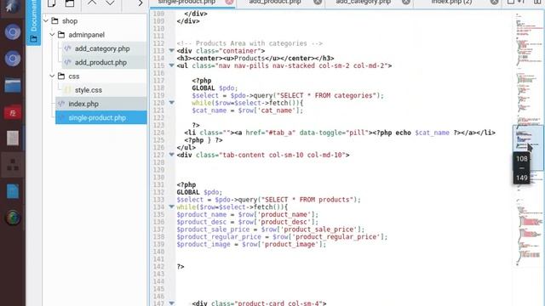Collapse the css folder arrow
Screen dimensions: 545x306
pos(52,76)
